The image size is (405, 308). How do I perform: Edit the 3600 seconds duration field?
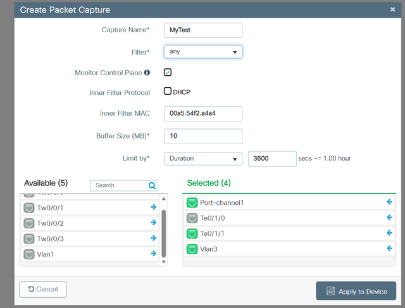[x=272, y=159]
